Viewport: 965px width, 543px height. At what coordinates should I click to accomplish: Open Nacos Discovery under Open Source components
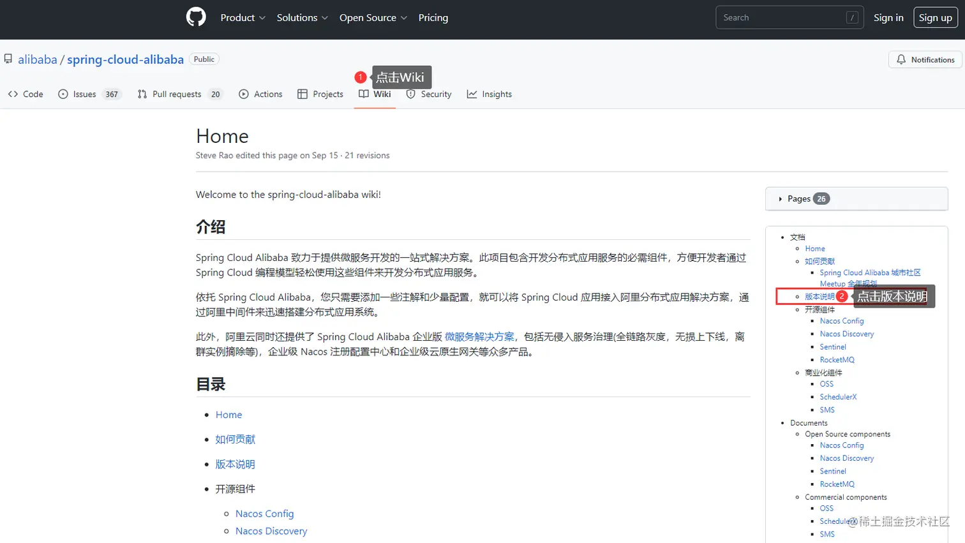847,458
